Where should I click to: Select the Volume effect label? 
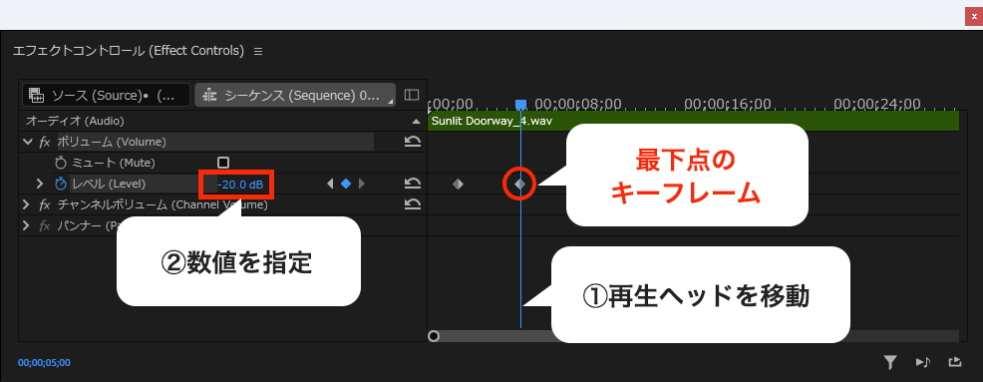coord(112,143)
